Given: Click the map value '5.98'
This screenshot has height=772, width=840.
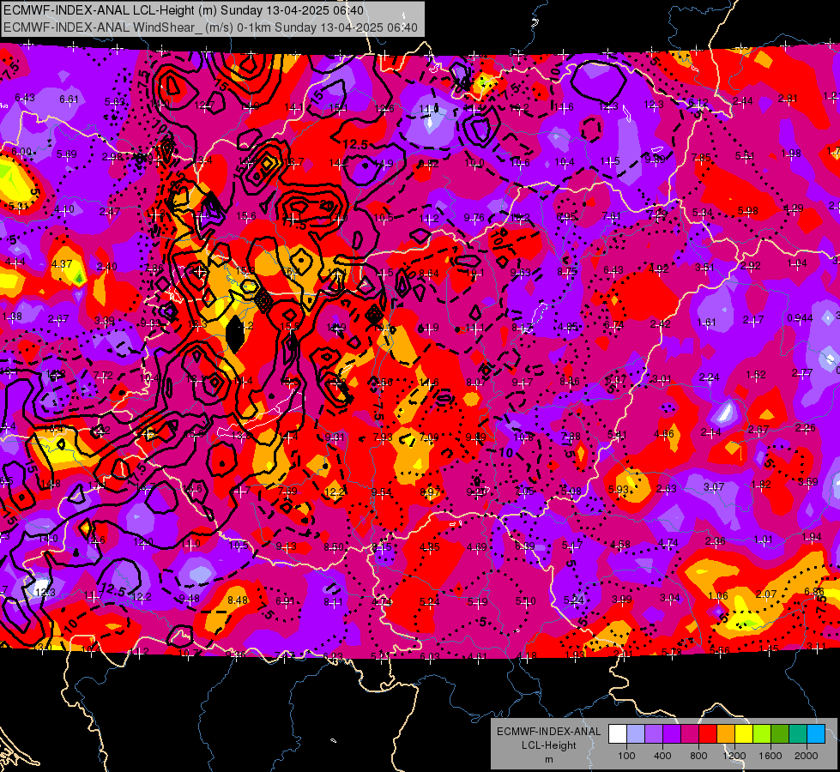Looking at the screenshot, I should 748,210.
